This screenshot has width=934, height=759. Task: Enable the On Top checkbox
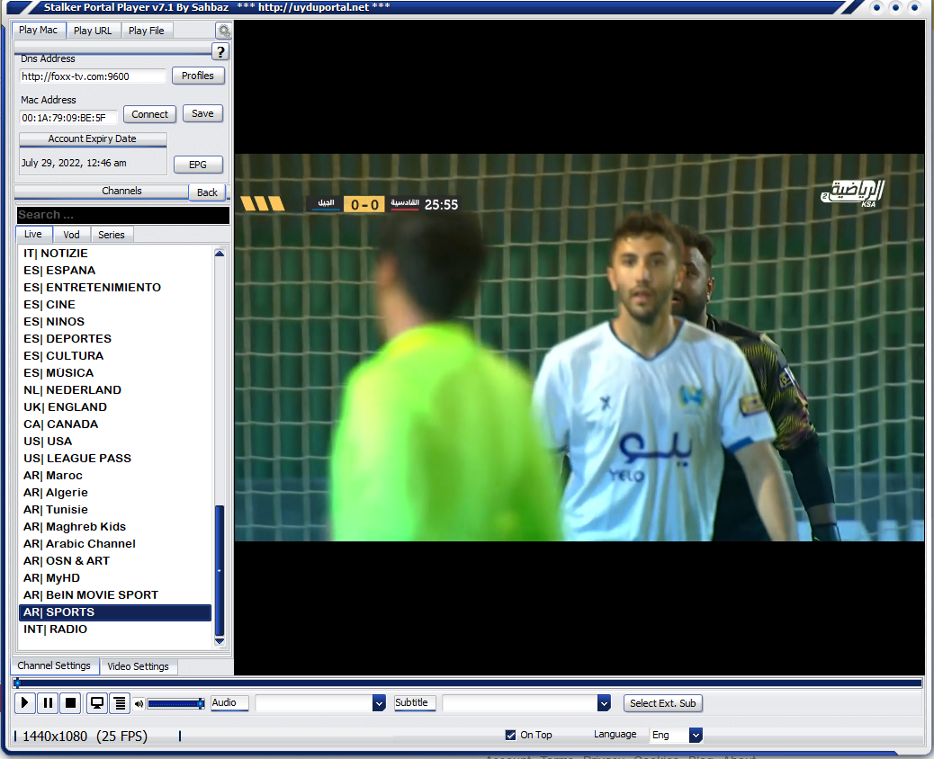[x=510, y=735]
